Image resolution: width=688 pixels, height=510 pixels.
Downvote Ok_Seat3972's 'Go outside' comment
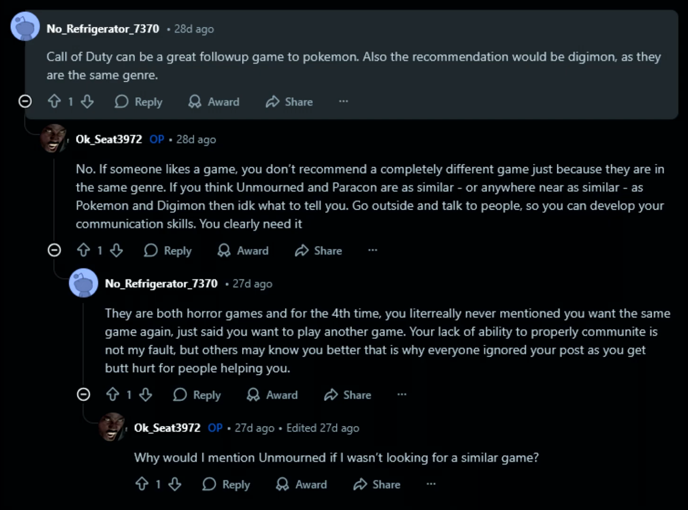pyautogui.click(x=117, y=250)
